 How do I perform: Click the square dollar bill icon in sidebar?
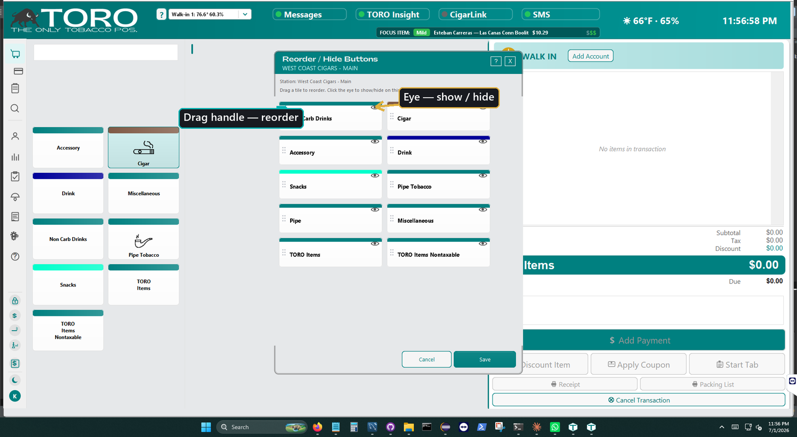pos(15,364)
